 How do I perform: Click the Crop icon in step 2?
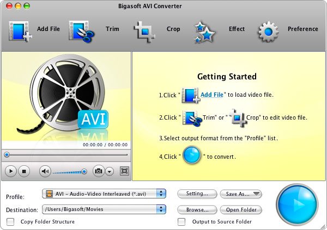[x=238, y=118]
